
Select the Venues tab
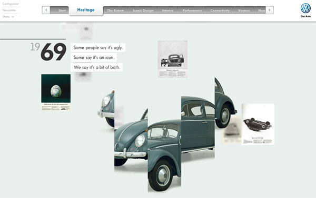(244, 11)
